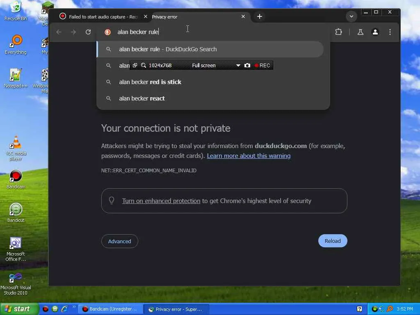Image resolution: width=420 pixels, height=315 pixels.
Task: Click the blue Reload button
Action: (x=333, y=241)
